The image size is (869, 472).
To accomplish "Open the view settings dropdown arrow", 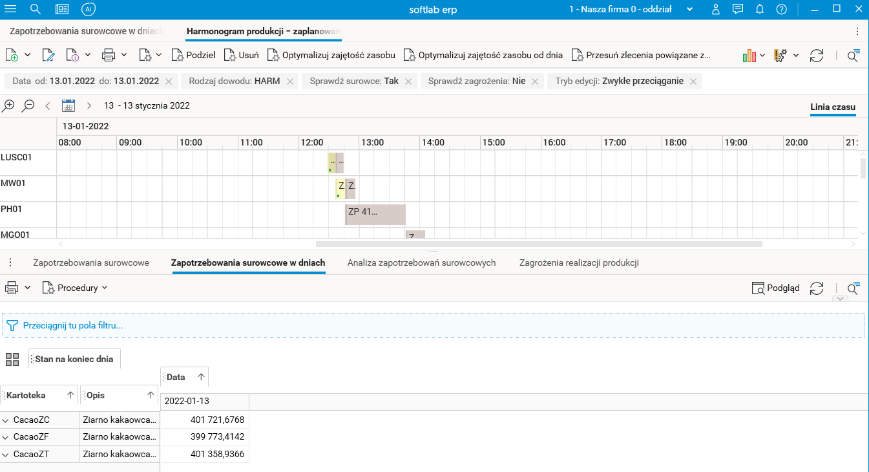I will [x=796, y=56].
